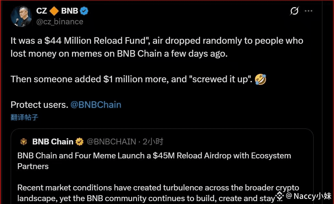The width and height of the screenshot is (334, 204).
Task: Click the laughing emoji after "screwed it up"
Action: pyautogui.click(x=260, y=79)
